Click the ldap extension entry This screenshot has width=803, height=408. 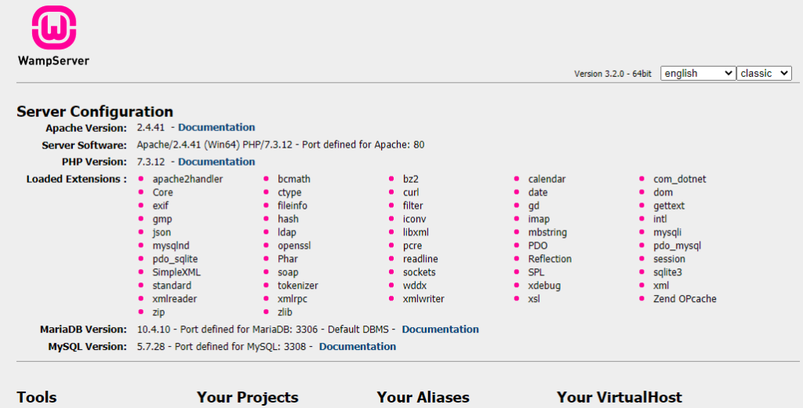pos(287,233)
